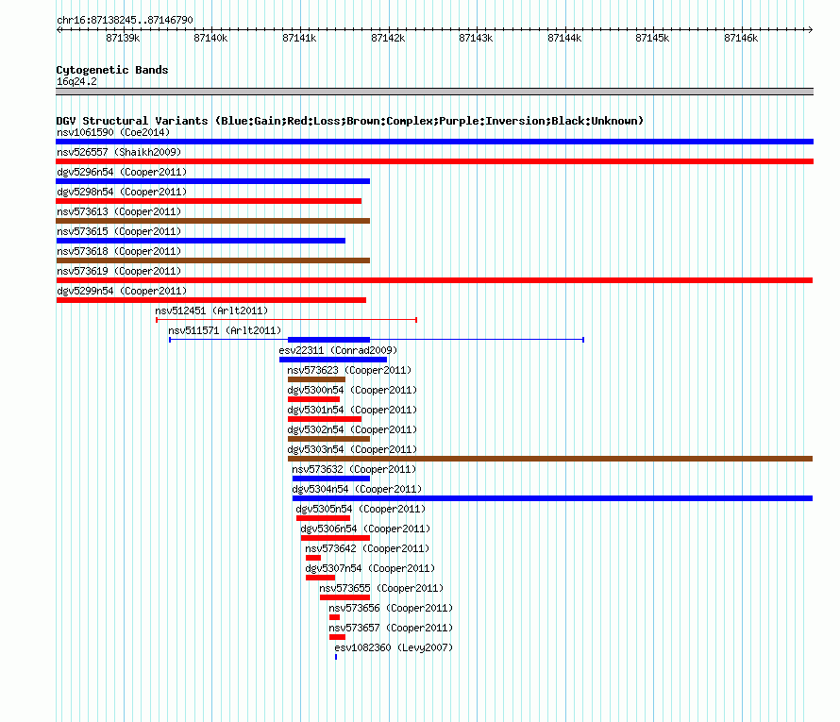Click the dgv5301n54 (Cooper2011) red bar

(x=325, y=419)
